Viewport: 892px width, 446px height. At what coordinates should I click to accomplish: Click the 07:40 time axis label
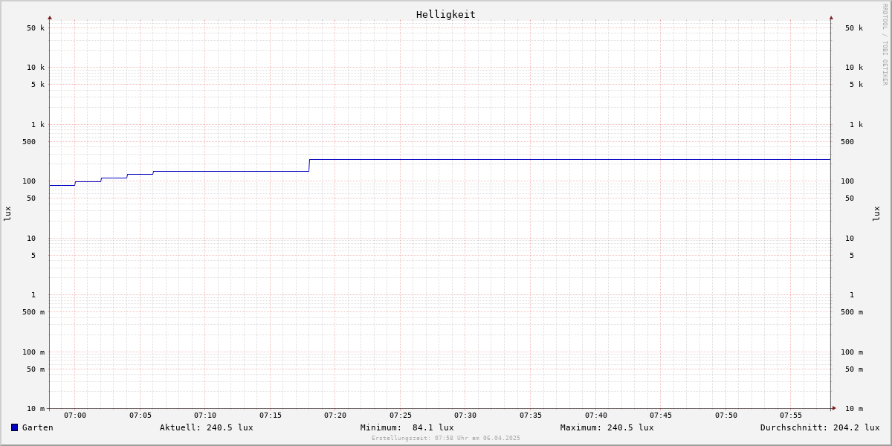(x=596, y=416)
